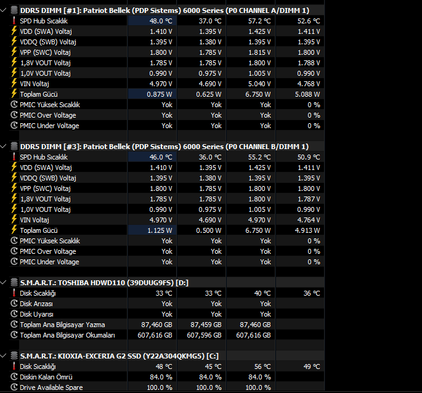Screen dimensions: 422x393
Task: Click DIMM #3 minimum power 0.500 W
Action: coord(209,230)
